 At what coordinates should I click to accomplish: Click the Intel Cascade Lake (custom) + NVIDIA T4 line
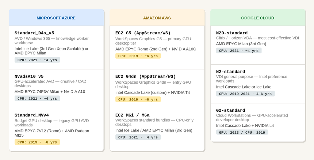pos(153,92)
